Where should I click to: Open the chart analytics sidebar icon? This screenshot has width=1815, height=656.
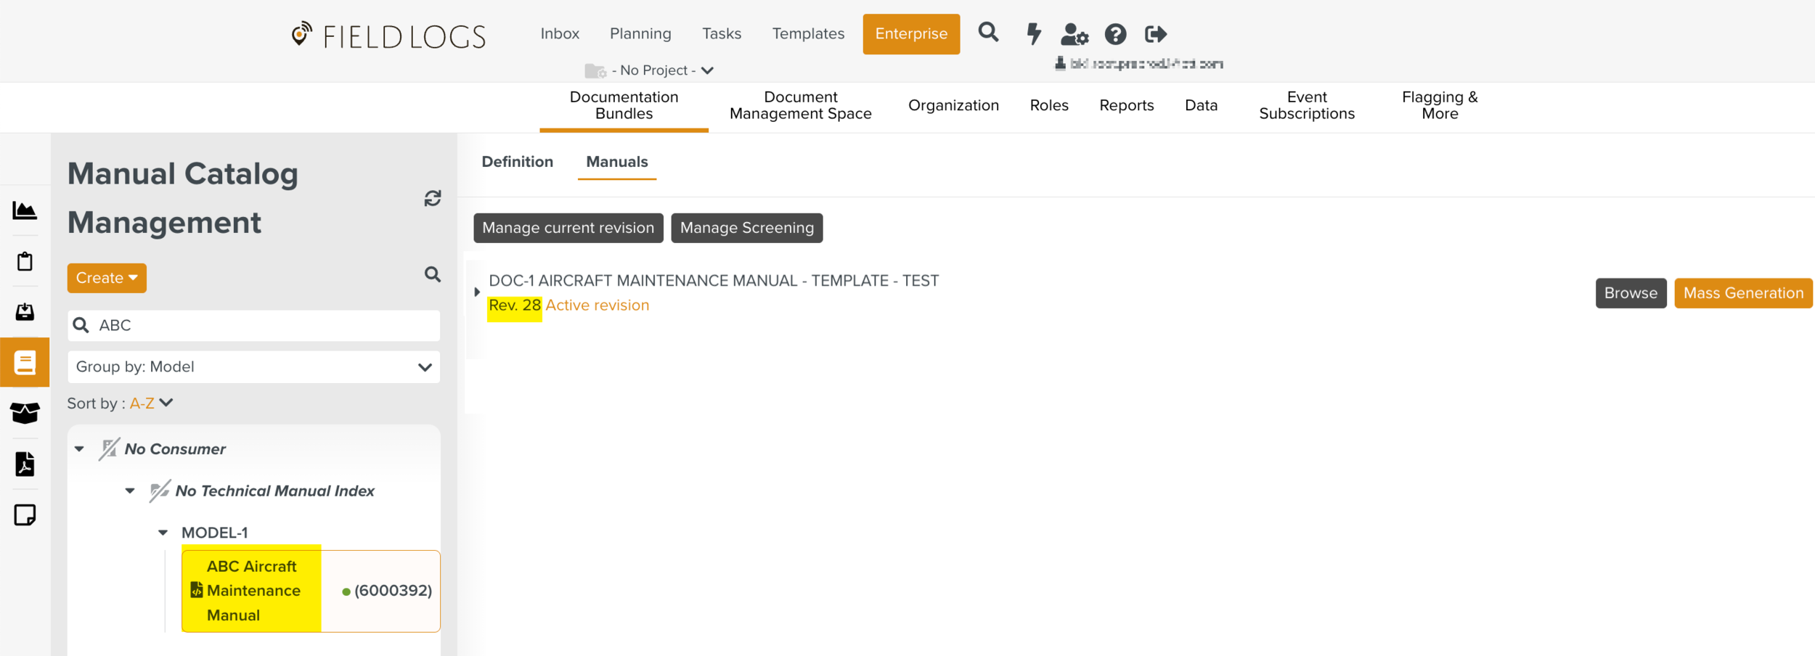pos(25,210)
